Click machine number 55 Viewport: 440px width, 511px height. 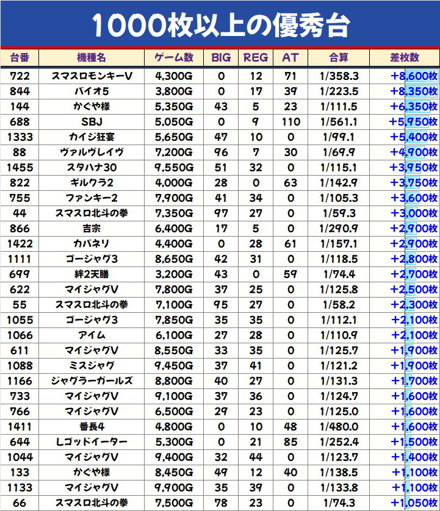tap(20, 305)
